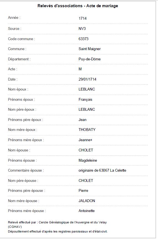Select the year value 1714
The image size is (158, 240).
(x=83, y=18)
